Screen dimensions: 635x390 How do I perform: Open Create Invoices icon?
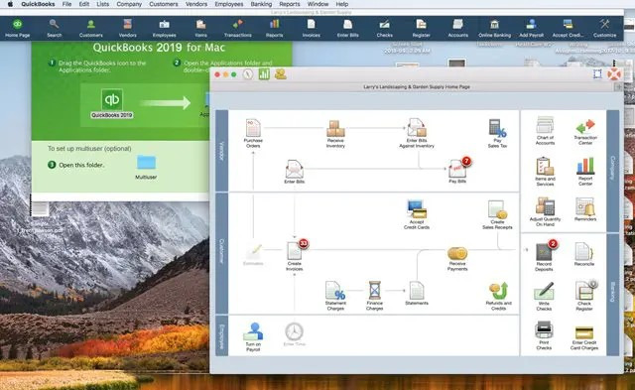[295, 251]
